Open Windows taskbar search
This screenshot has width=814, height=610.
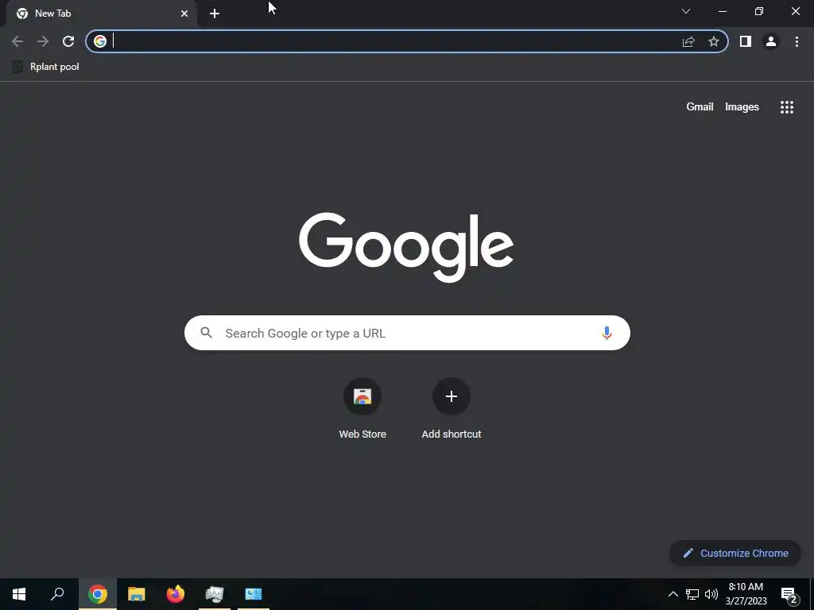(x=57, y=594)
